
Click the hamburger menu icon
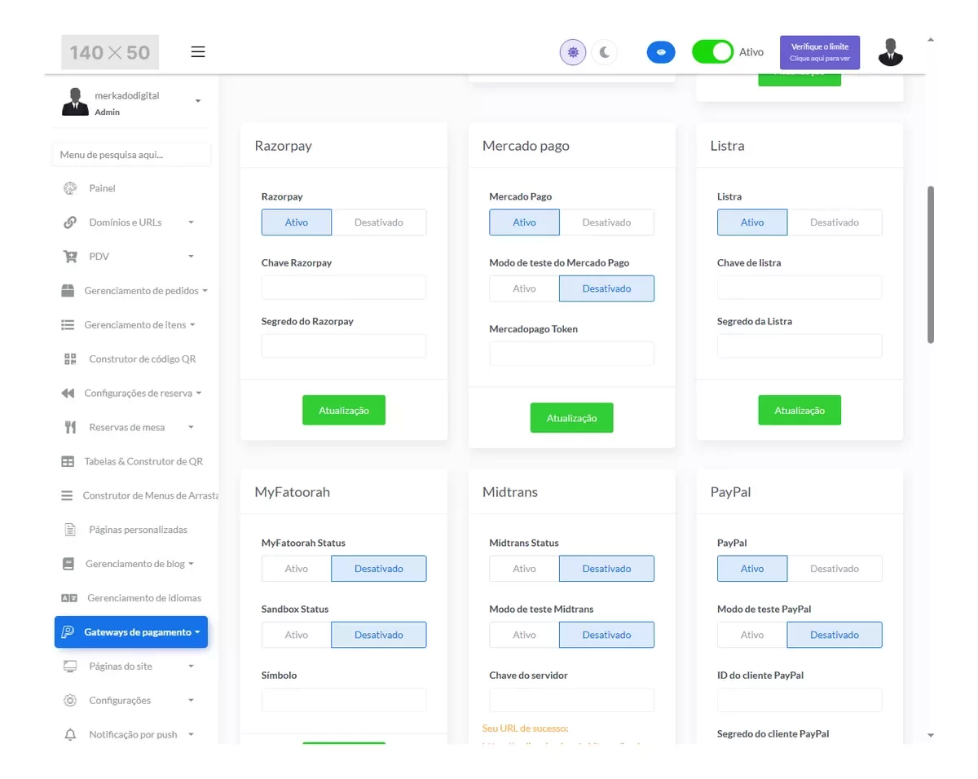click(x=198, y=52)
